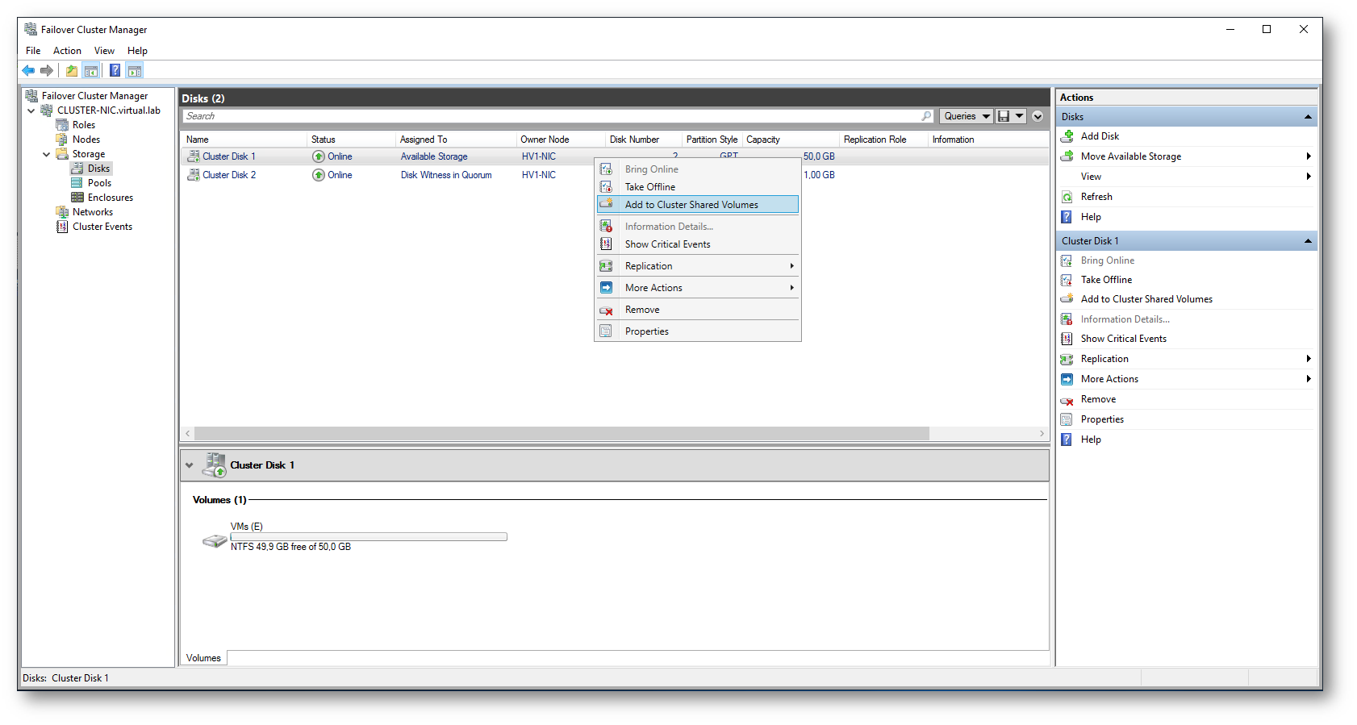Image resolution: width=1357 pixels, height=725 pixels.
Task: Click the blue Help icon in the toolbar
Action: (115, 71)
